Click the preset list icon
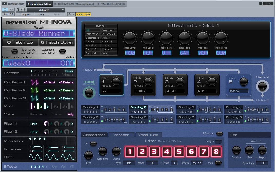 [x=17, y=10]
